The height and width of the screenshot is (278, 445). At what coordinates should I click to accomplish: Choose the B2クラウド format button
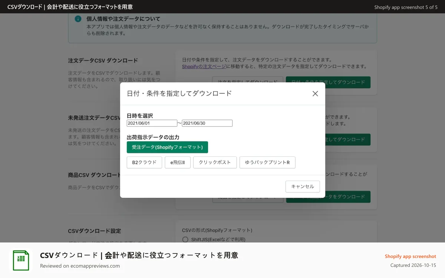(144, 162)
